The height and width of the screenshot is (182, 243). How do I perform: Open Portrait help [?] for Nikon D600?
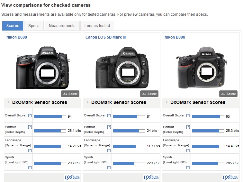30,127
